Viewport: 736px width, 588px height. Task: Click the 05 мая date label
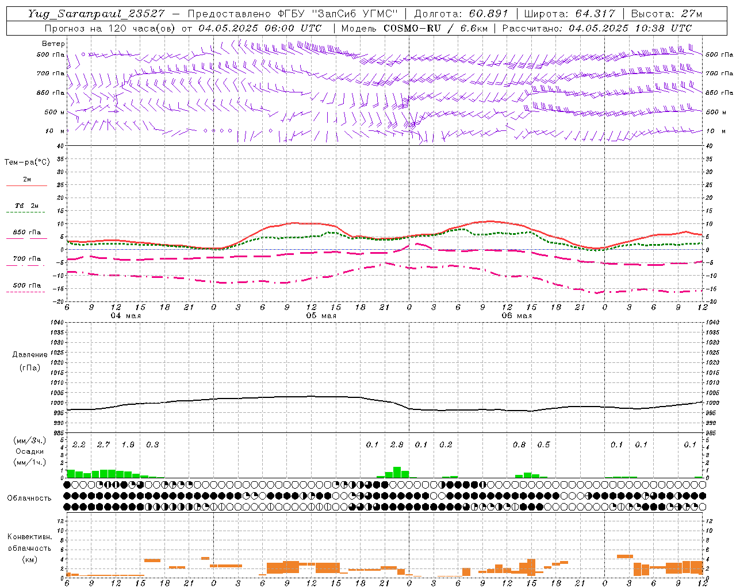(321, 316)
